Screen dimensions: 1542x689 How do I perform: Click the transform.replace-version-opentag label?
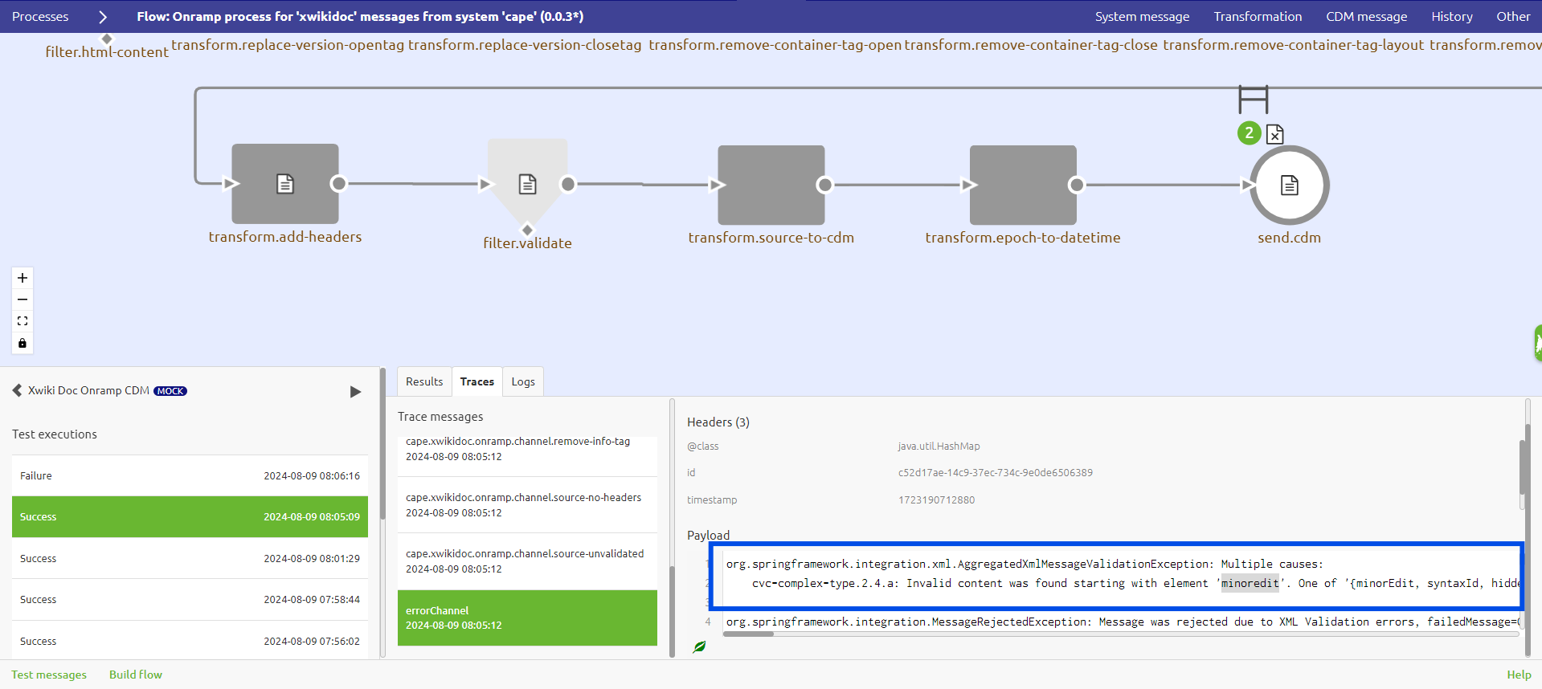pos(288,45)
